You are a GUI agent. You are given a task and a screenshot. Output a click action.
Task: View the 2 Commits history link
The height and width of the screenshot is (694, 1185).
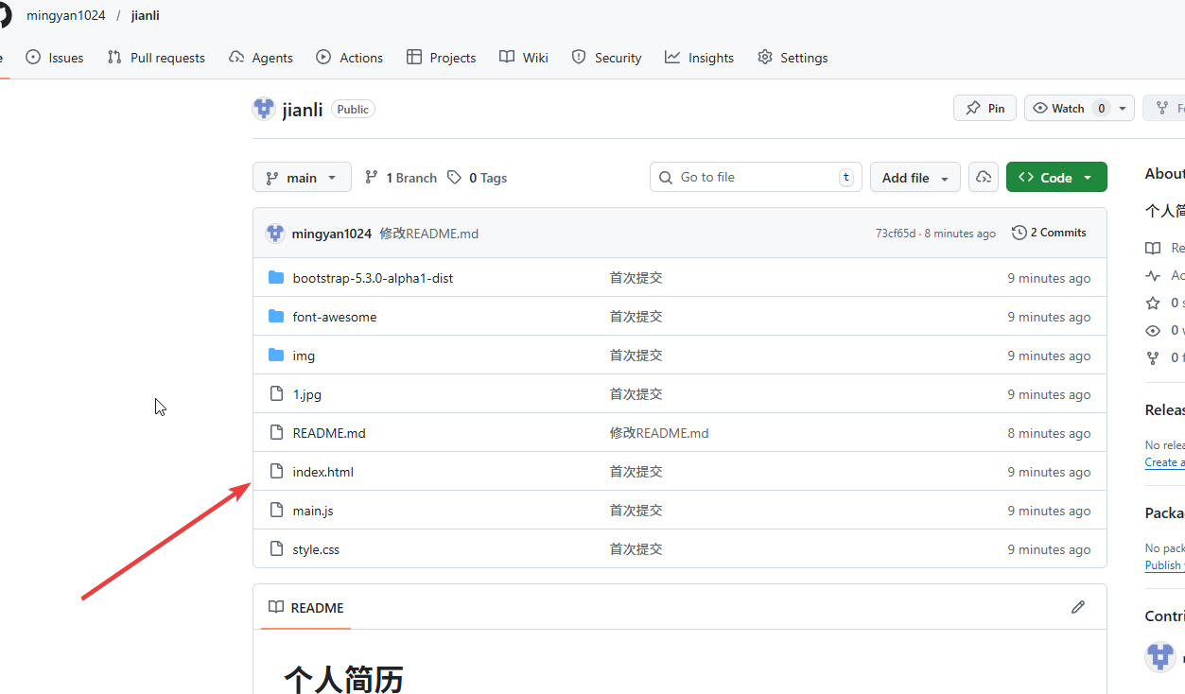(1049, 233)
